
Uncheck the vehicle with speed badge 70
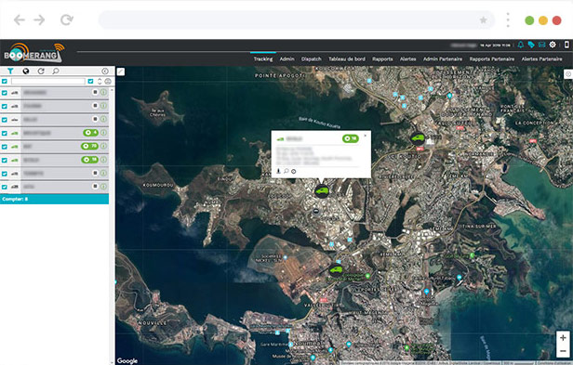click(x=5, y=147)
